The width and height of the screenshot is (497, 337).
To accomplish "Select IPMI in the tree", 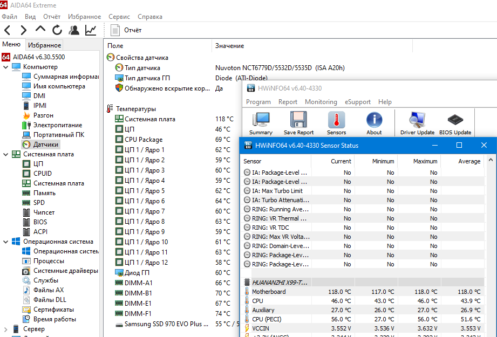I will pyautogui.click(x=34, y=106).
